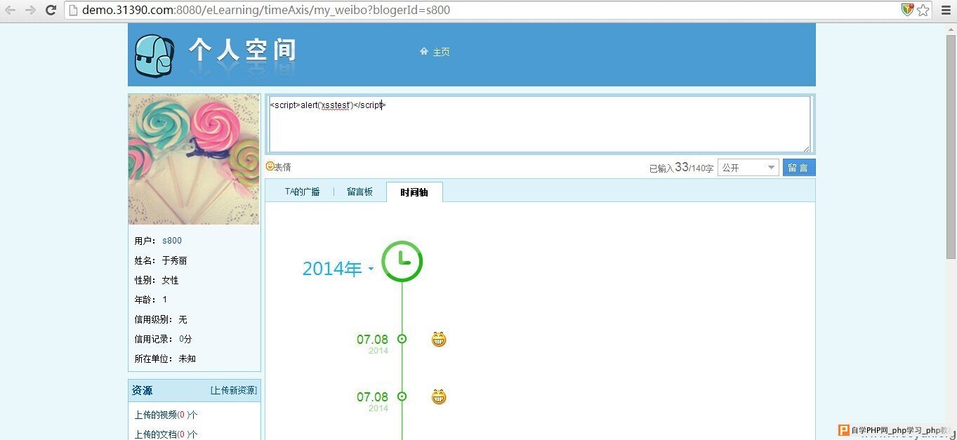Click the name text 于秀丽
The image size is (957, 440).
pos(174,260)
